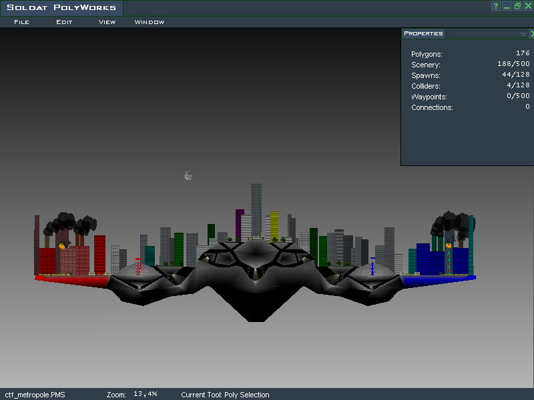Collapse the Properties panel using its arrow
The image size is (534, 400).
click(523, 33)
